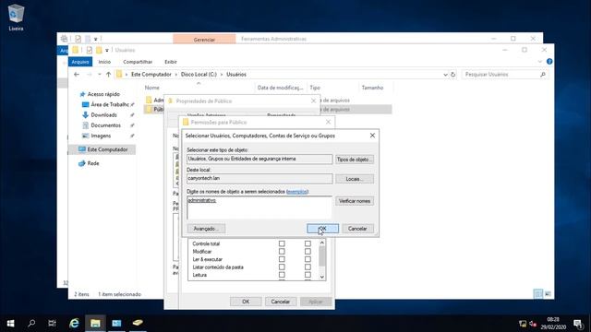Screen dimensions: 591x332
Task: Click OK in Permissões para Público
Action: click(x=246, y=302)
